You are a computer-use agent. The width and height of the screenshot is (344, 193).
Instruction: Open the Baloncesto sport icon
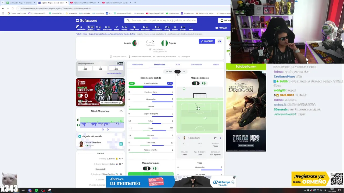tap(107, 28)
